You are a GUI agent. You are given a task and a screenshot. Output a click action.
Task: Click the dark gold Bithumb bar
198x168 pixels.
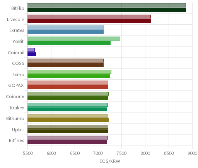(68, 120)
